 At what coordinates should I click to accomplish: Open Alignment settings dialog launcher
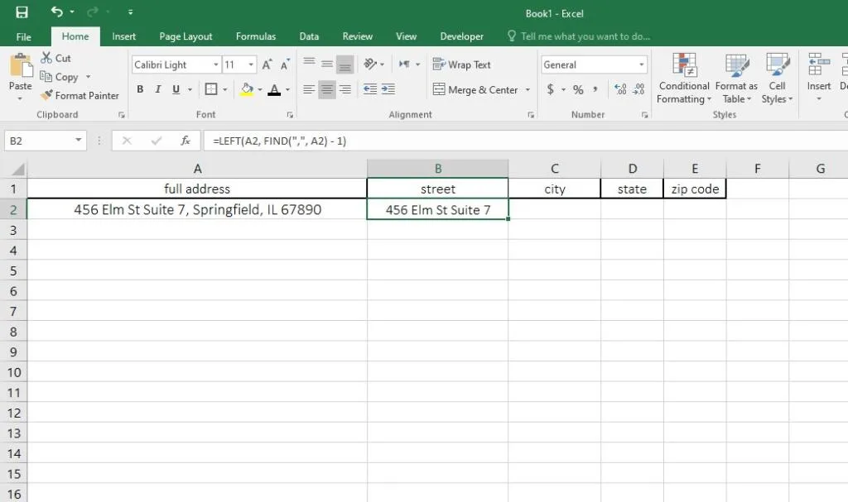531,115
